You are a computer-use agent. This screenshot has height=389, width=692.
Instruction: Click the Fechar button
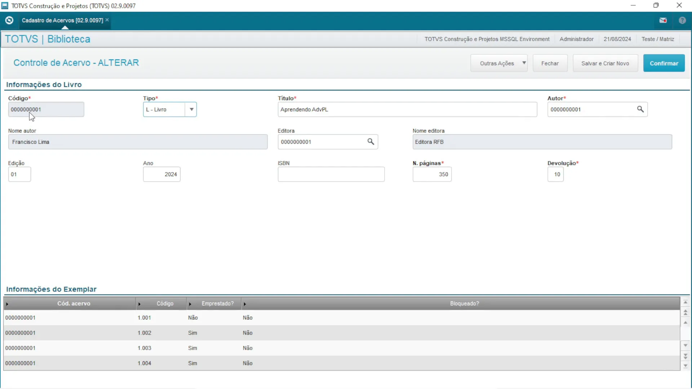coord(550,63)
